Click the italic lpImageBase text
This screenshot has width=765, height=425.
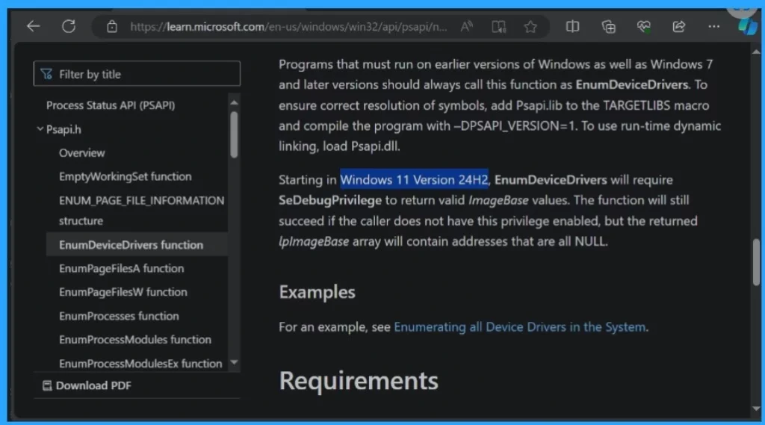coord(314,241)
